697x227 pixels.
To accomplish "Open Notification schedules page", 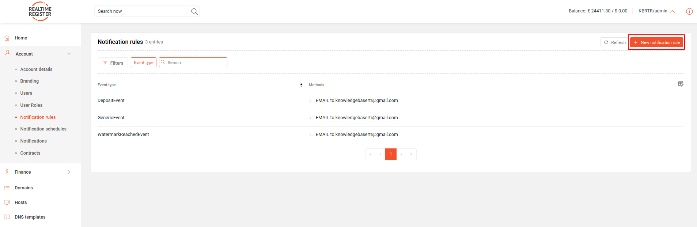I will point(43,129).
